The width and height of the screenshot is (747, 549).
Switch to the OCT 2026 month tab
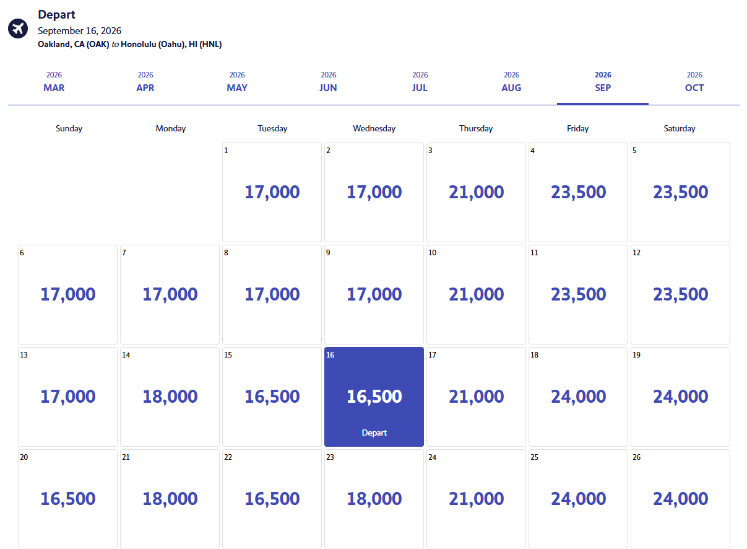pyautogui.click(x=694, y=82)
